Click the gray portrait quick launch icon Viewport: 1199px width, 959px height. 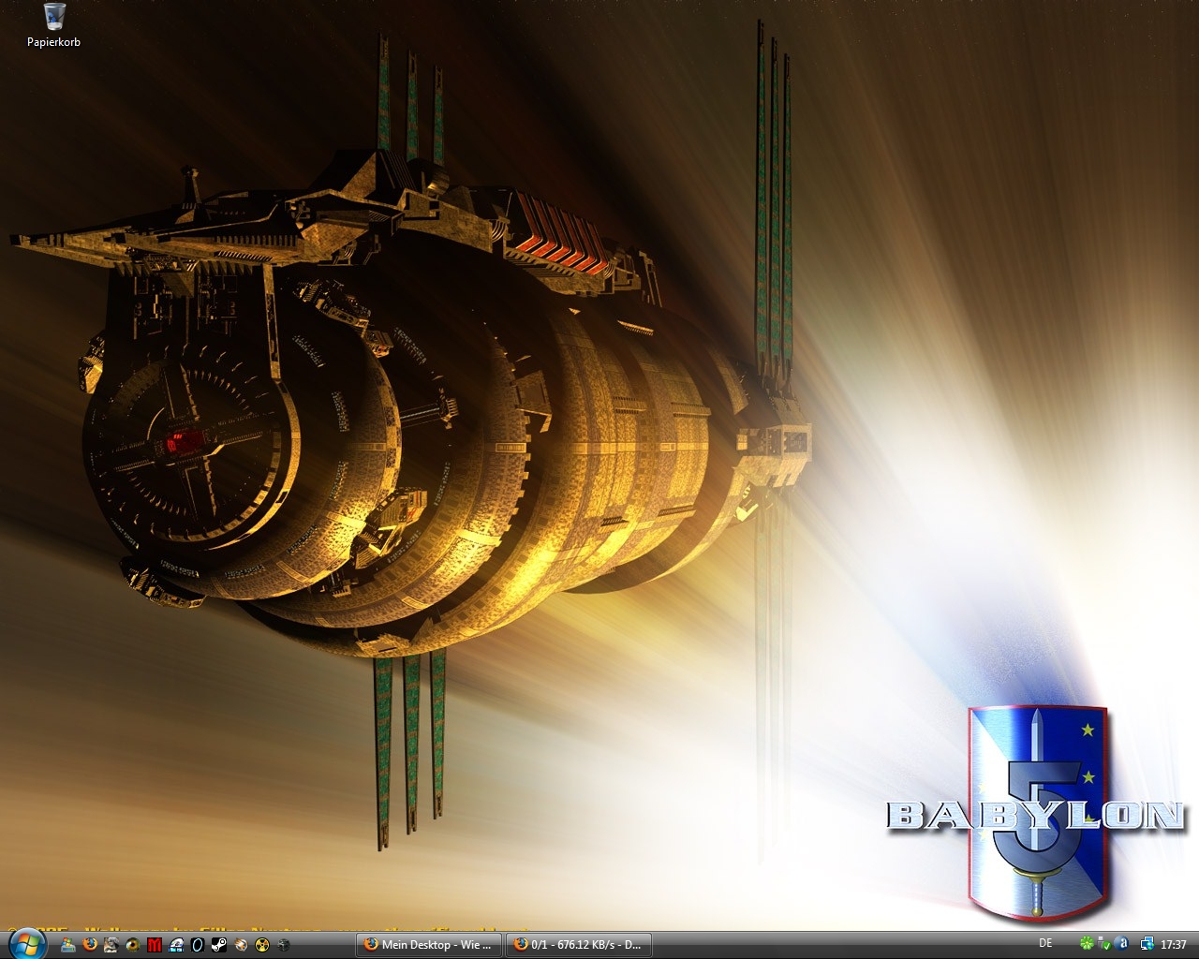[111, 945]
